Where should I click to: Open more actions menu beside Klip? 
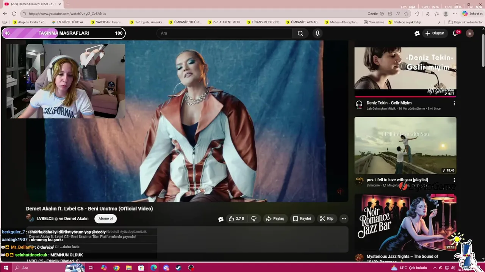click(x=344, y=218)
